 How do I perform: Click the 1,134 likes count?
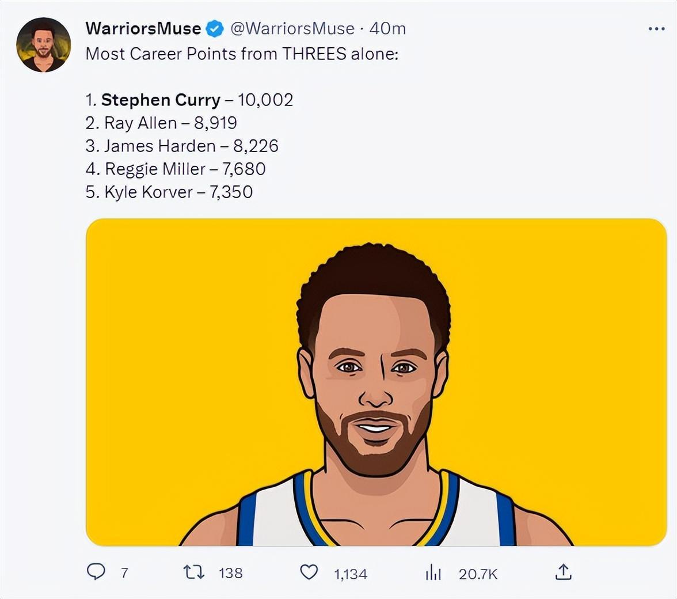pos(351,574)
